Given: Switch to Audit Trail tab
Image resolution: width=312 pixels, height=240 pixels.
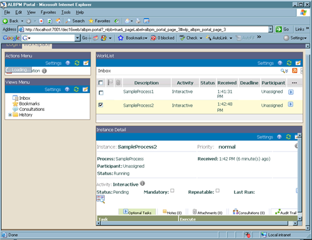Looking at the screenshot, I should 286,212.
